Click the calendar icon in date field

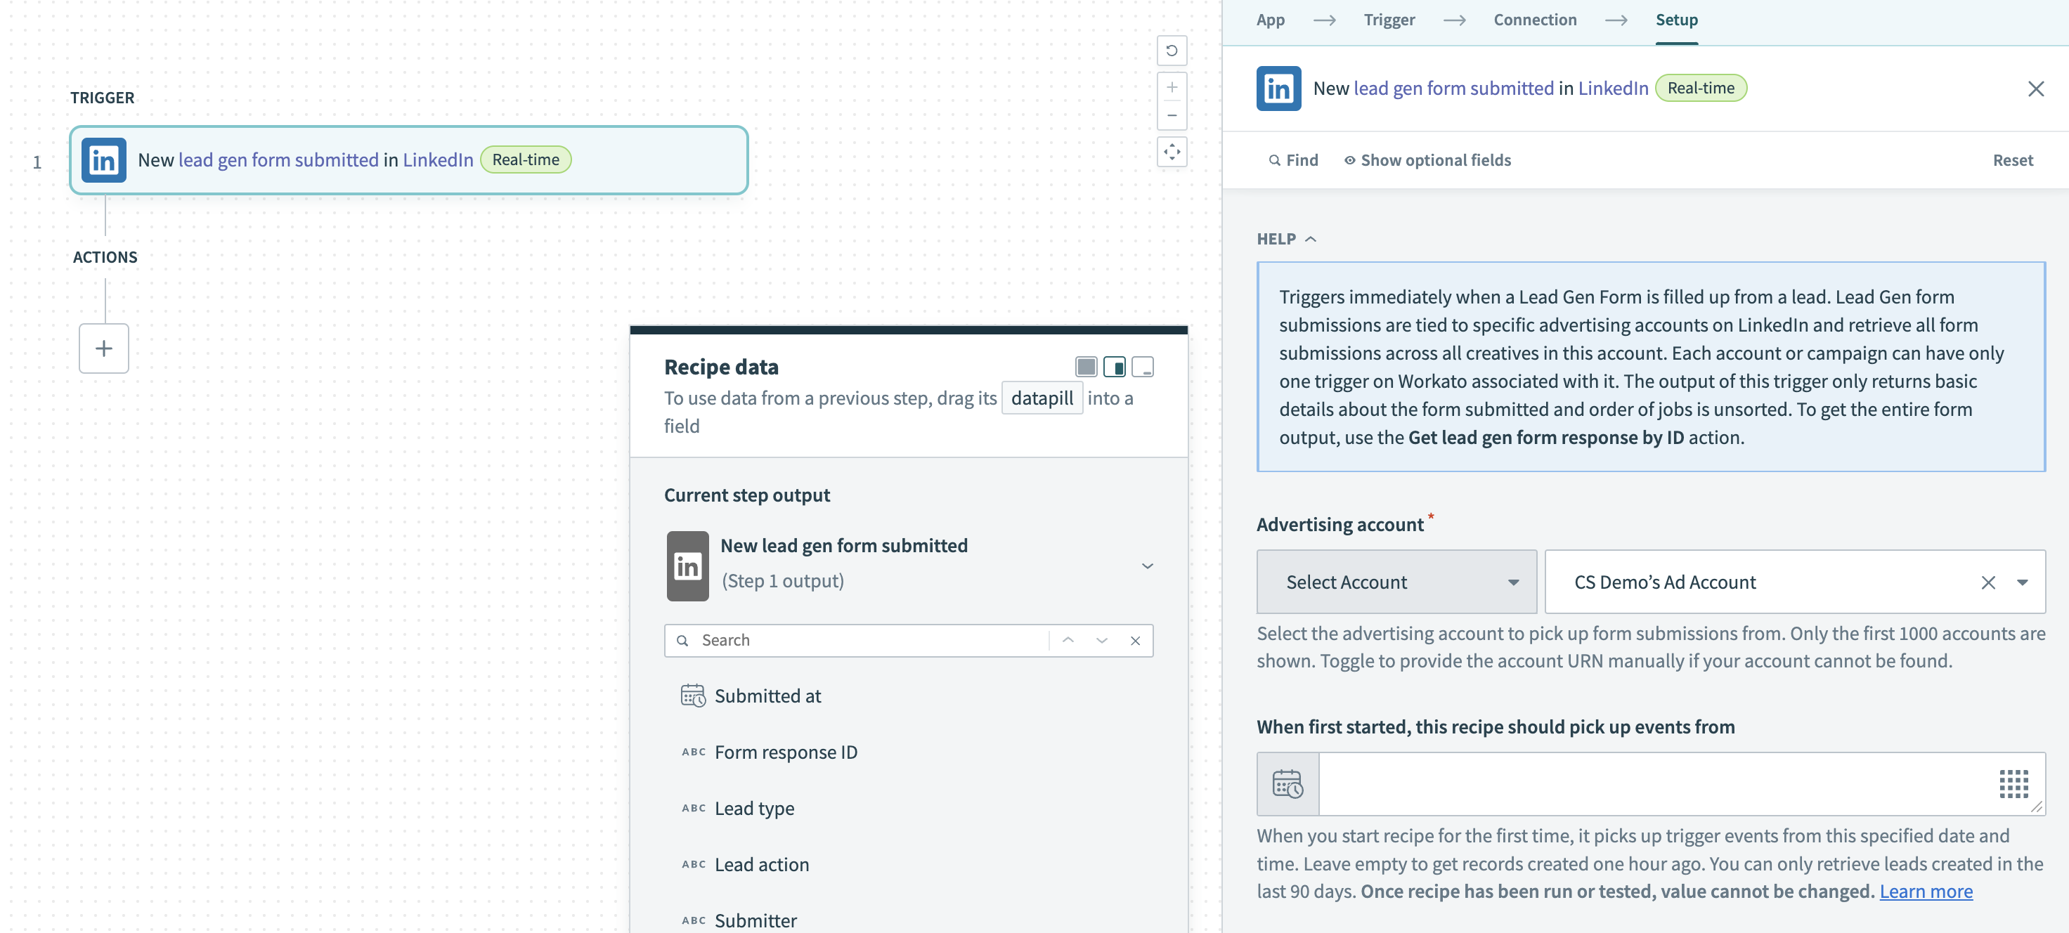tap(1288, 783)
